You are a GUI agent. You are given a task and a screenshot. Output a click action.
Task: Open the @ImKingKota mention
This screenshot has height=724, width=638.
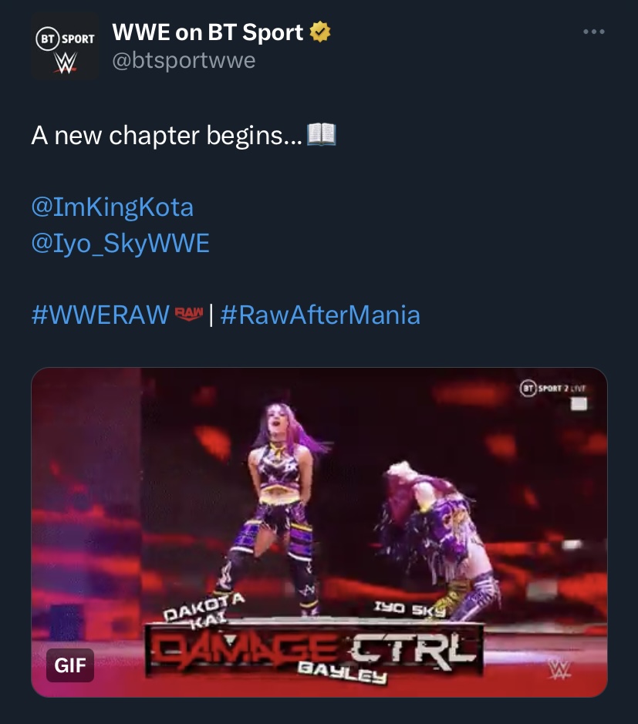click(113, 207)
